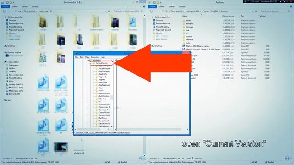
Task: Click the AppModel key's folder icon
Action: [97, 82]
